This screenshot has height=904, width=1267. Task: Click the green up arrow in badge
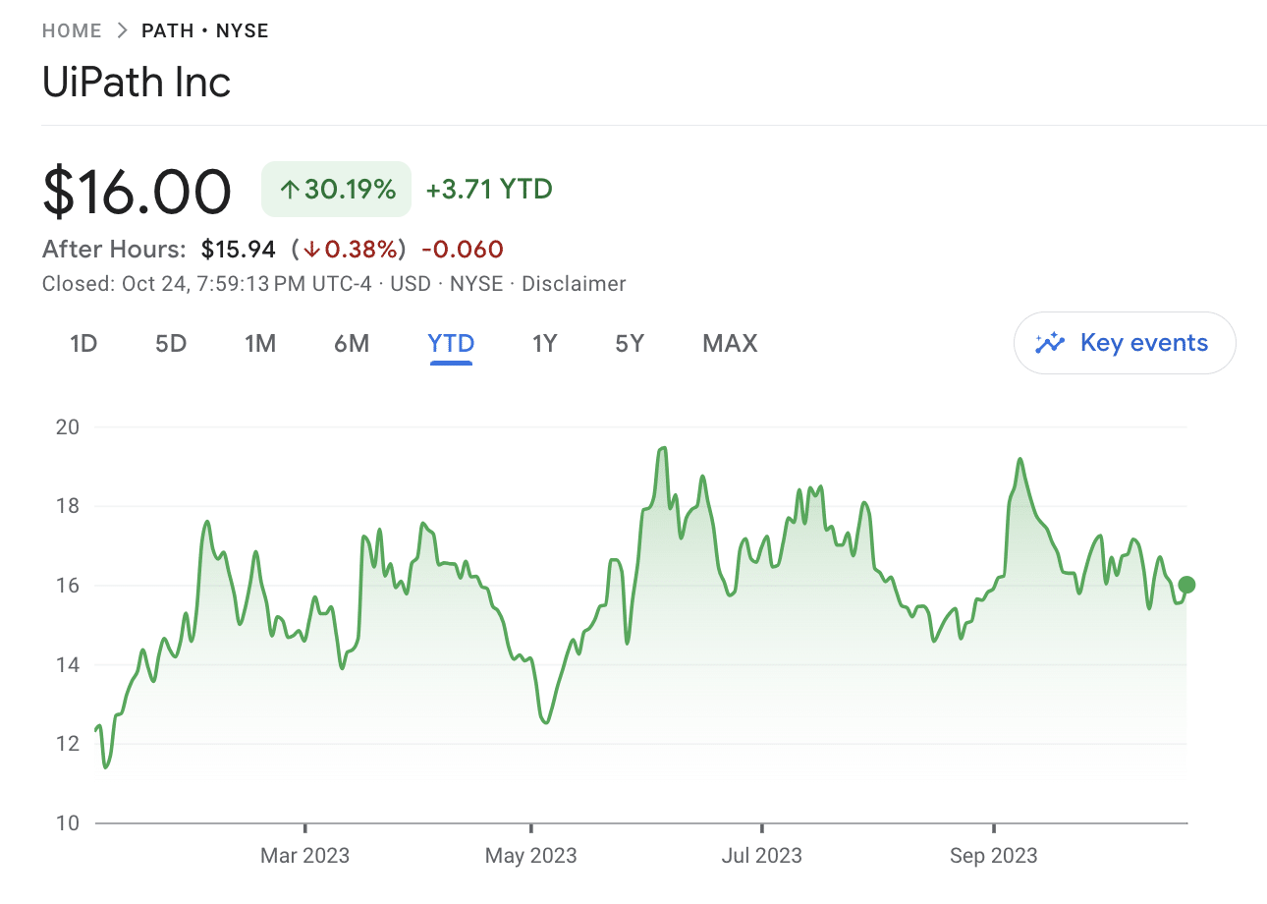[289, 190]
